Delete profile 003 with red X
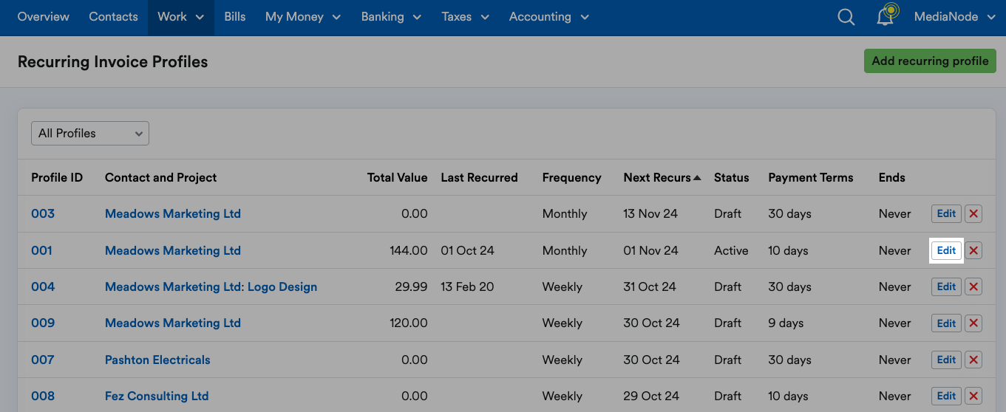The image size is (1006, 412). [x=973, y=214]
